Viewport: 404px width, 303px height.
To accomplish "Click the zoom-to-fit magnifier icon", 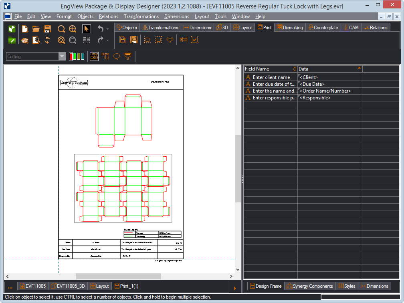I will [61, 40].
